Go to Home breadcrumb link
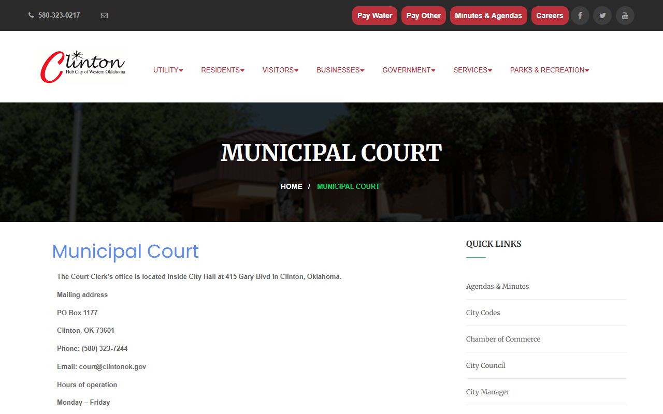Viewport: 663px width, 414px height. coord(292,186)
